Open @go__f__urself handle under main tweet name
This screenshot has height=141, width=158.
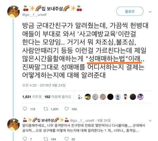[x=34, y=15]
